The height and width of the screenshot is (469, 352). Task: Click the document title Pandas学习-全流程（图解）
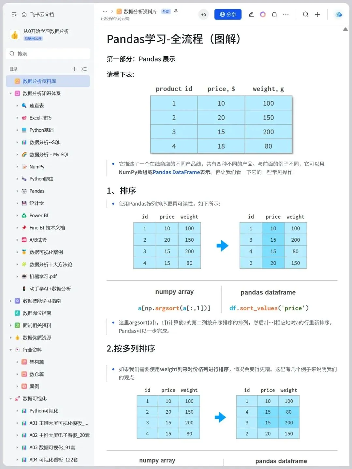coord(174,39)
